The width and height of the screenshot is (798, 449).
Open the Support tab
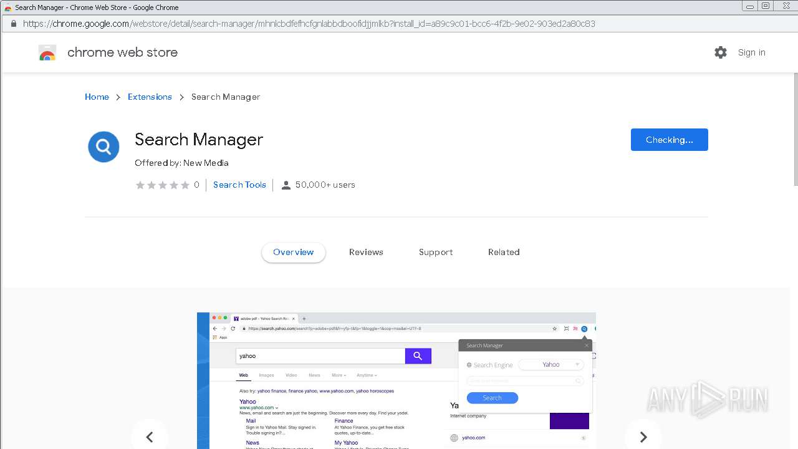tap(436, 252)
